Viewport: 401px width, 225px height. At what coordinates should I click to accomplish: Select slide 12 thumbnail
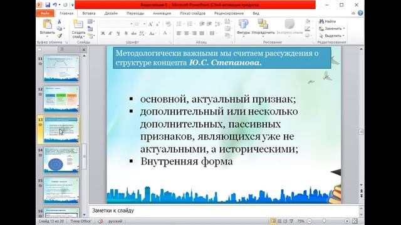click(61, 99)
